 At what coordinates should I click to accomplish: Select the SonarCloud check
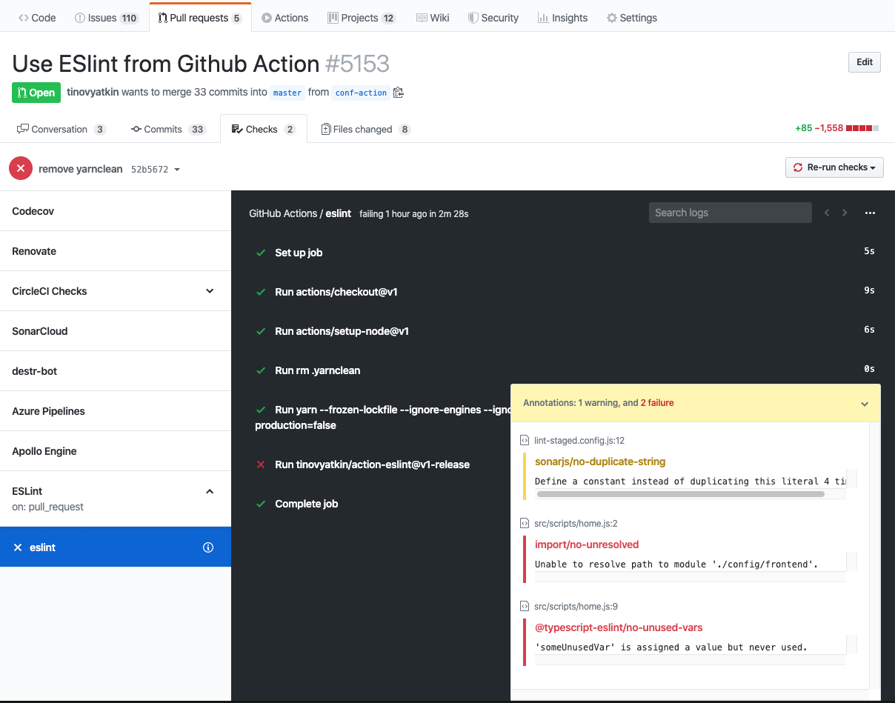(116, 331)
